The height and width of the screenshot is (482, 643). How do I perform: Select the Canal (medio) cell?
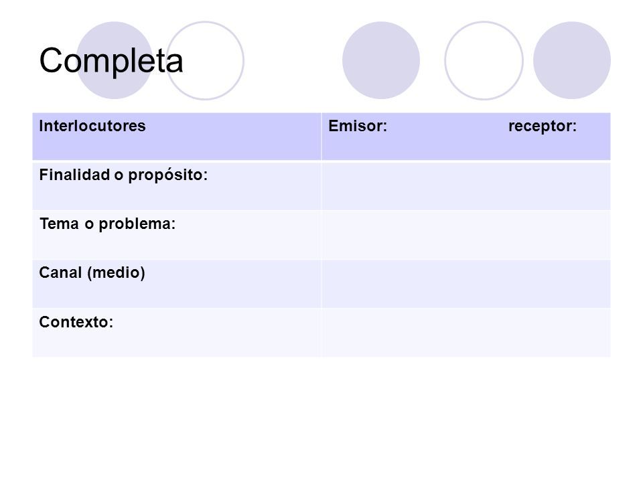pyautogui.click(x=177, y=284)
